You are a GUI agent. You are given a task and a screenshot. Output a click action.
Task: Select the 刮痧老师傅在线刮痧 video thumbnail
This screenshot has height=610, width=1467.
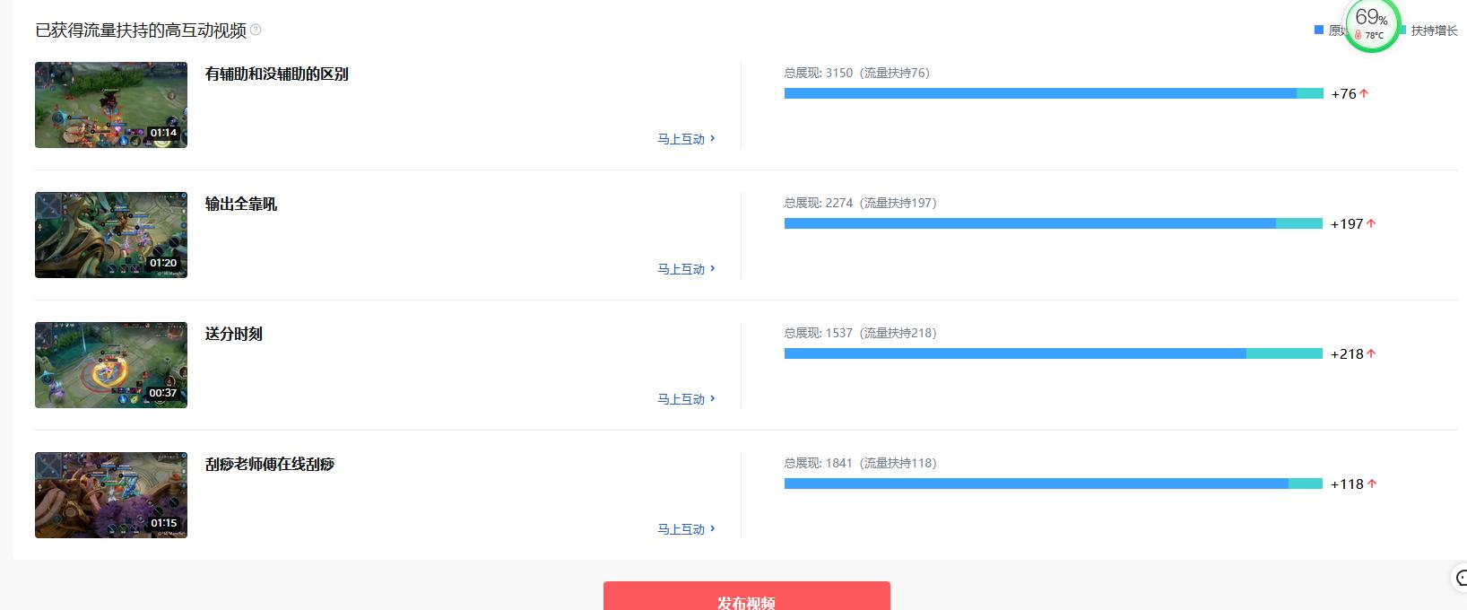(x=111, y=495)
